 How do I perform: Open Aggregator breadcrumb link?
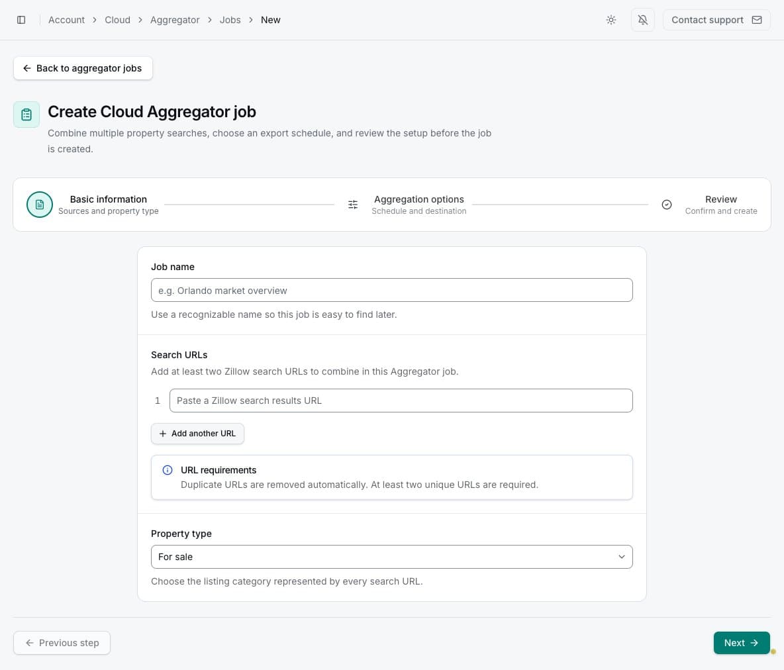tap(175, 20)
